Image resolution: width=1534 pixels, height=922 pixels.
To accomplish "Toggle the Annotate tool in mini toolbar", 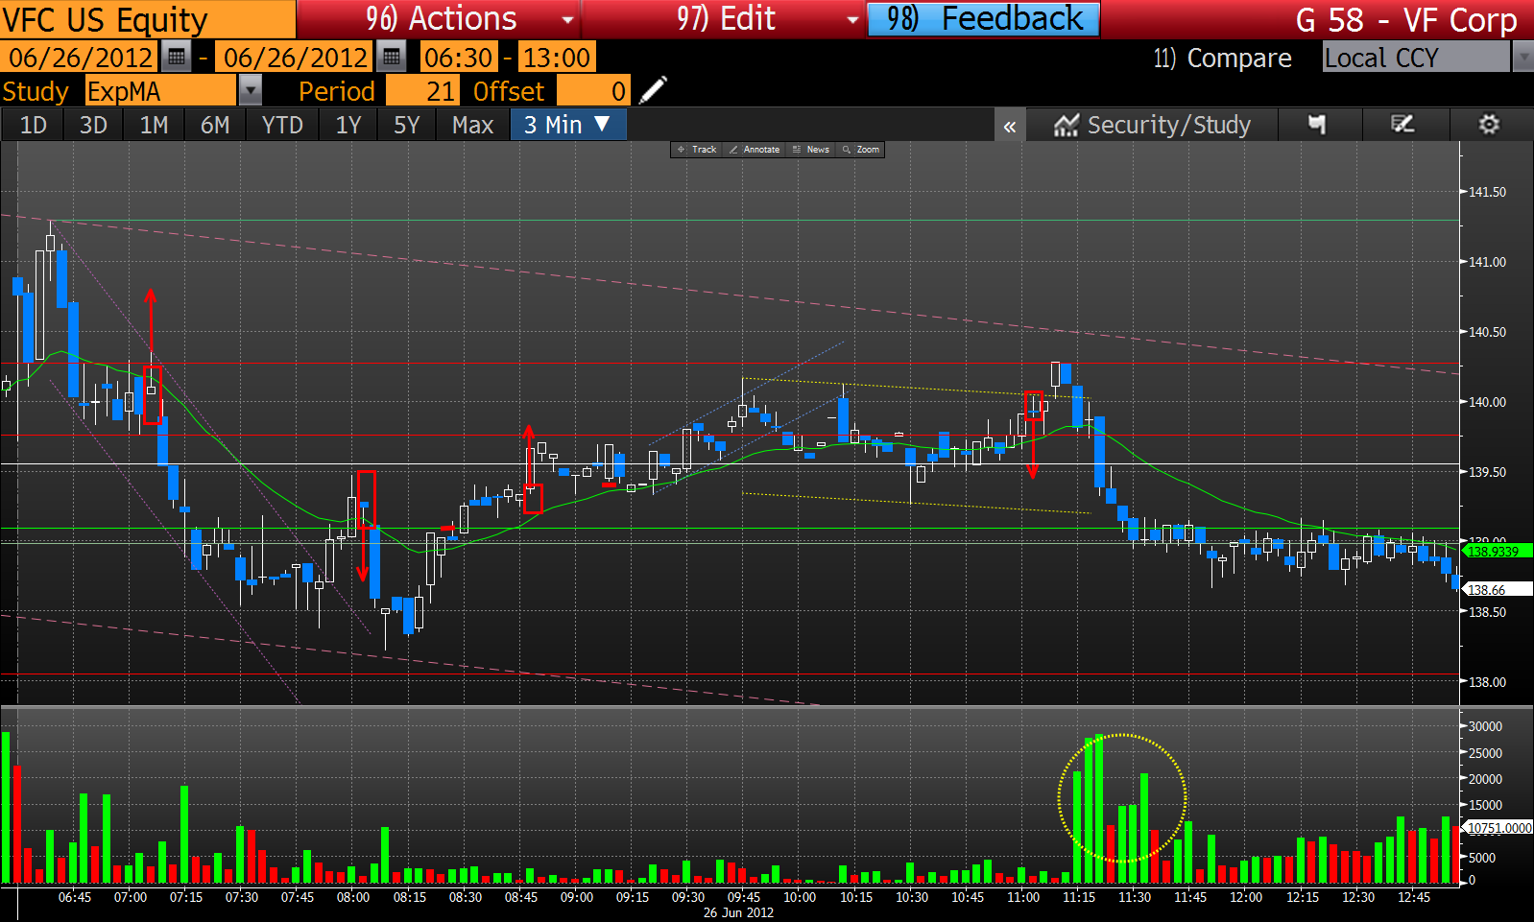I will pyautogui.click(x=755, y=150).
